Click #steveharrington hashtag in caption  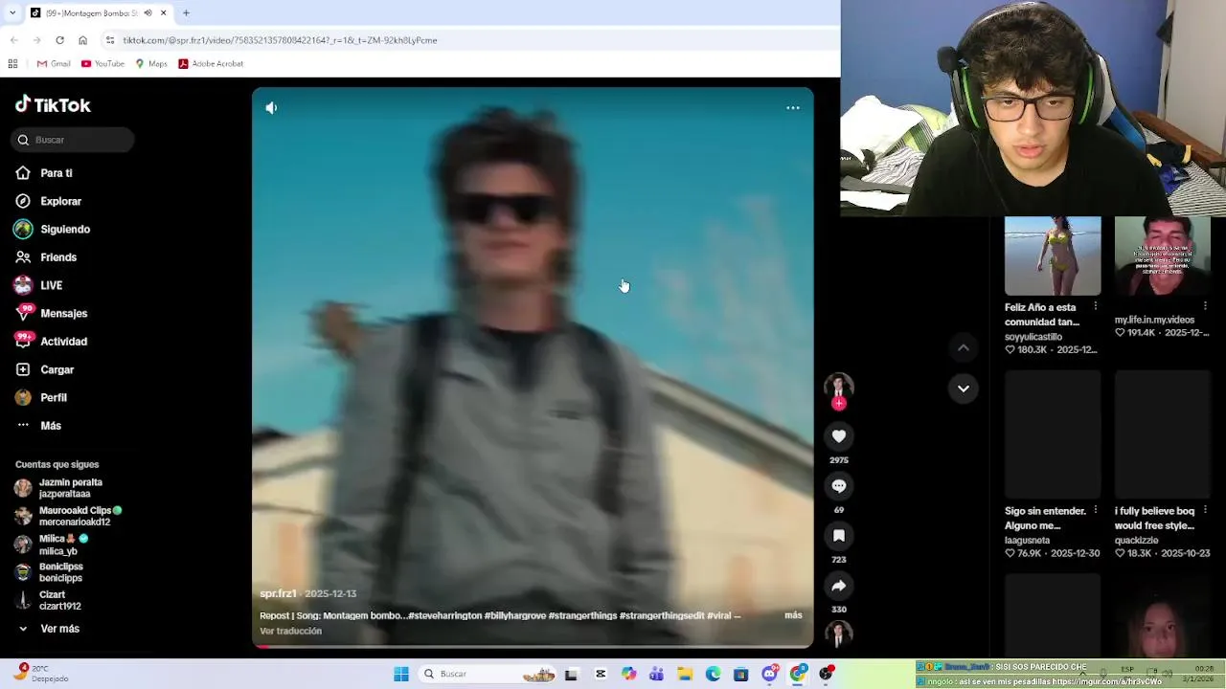point(444,615)
